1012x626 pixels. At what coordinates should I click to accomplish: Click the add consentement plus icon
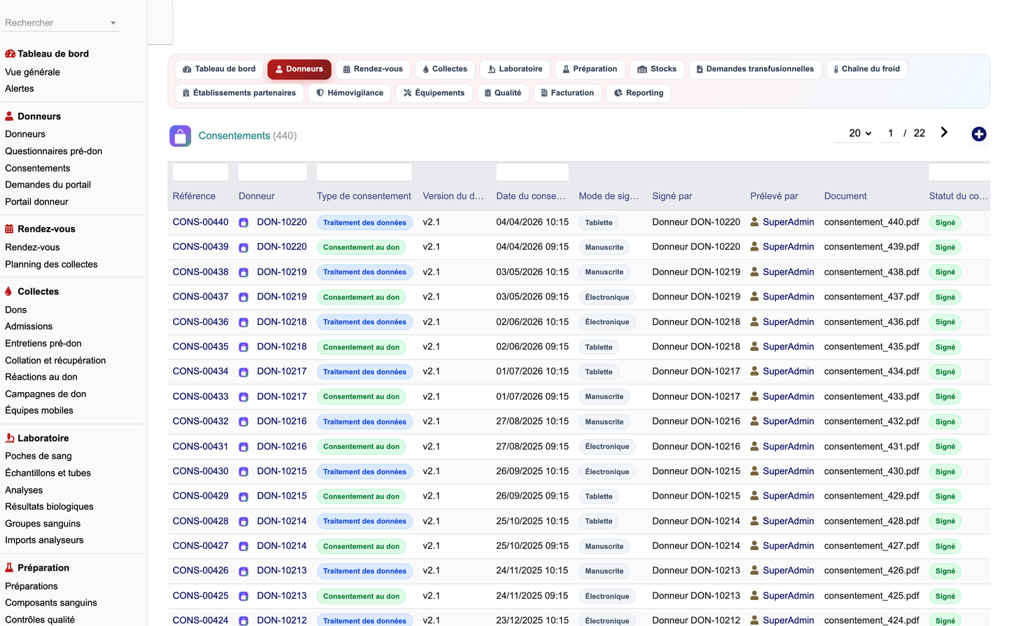pos(978,134)
